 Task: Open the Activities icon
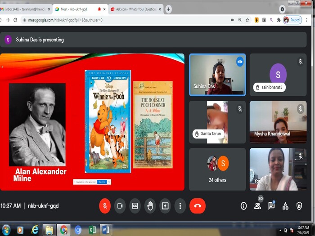[285, 206]
